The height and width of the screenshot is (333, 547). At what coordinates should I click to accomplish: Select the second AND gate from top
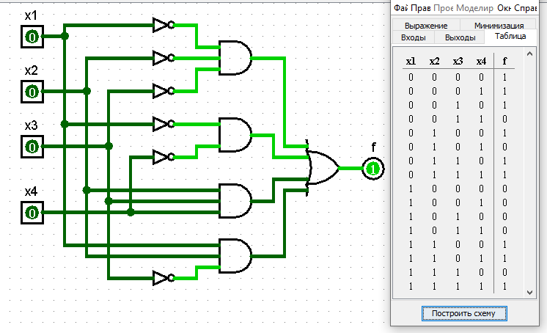(x=235, y=135)
